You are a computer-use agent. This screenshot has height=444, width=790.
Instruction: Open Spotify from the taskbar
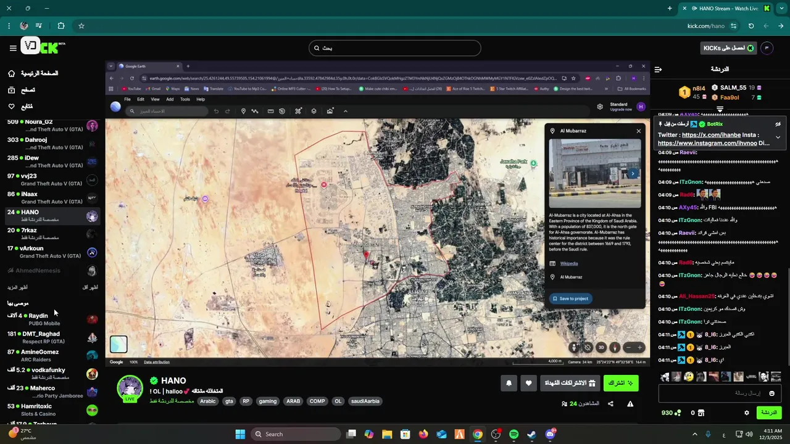[x=513, y=434]
